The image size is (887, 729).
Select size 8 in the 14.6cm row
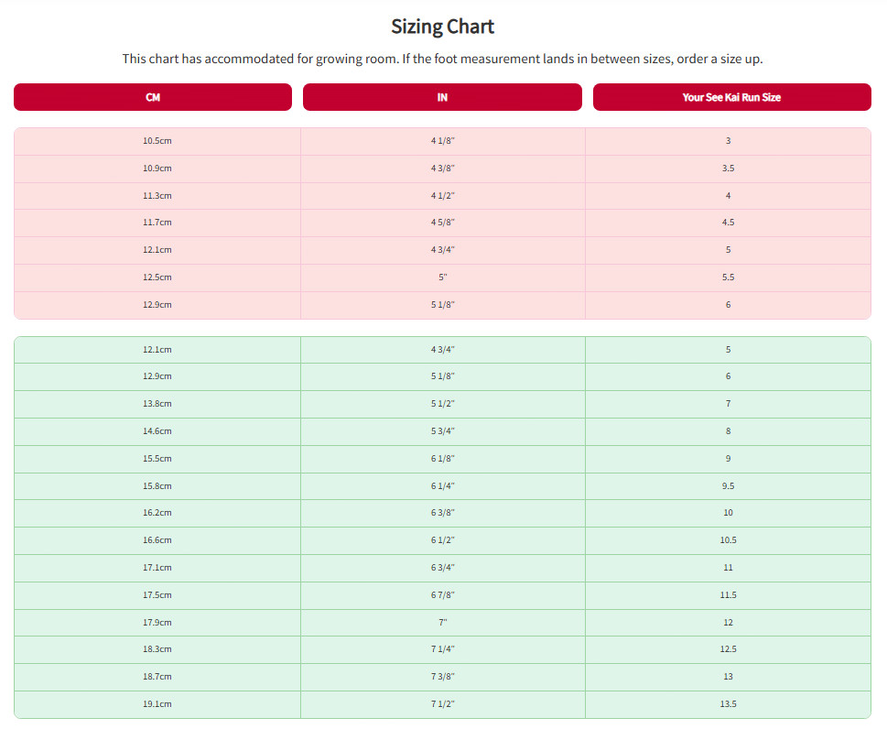tap(728, 431)
